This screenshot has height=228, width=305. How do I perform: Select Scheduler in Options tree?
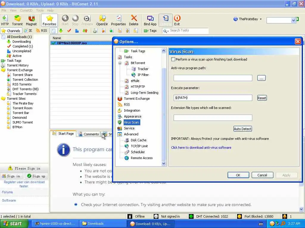point(138,152)
